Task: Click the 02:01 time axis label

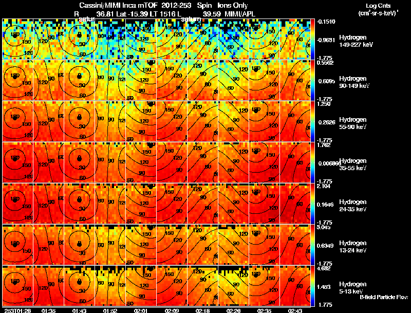Action: coord(141,311)
